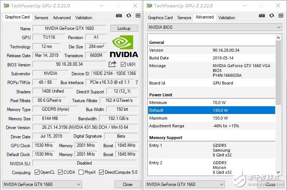Click the Advanced list scrollbar thumb
The image size is (287, 190).
(x=278, y=73)
